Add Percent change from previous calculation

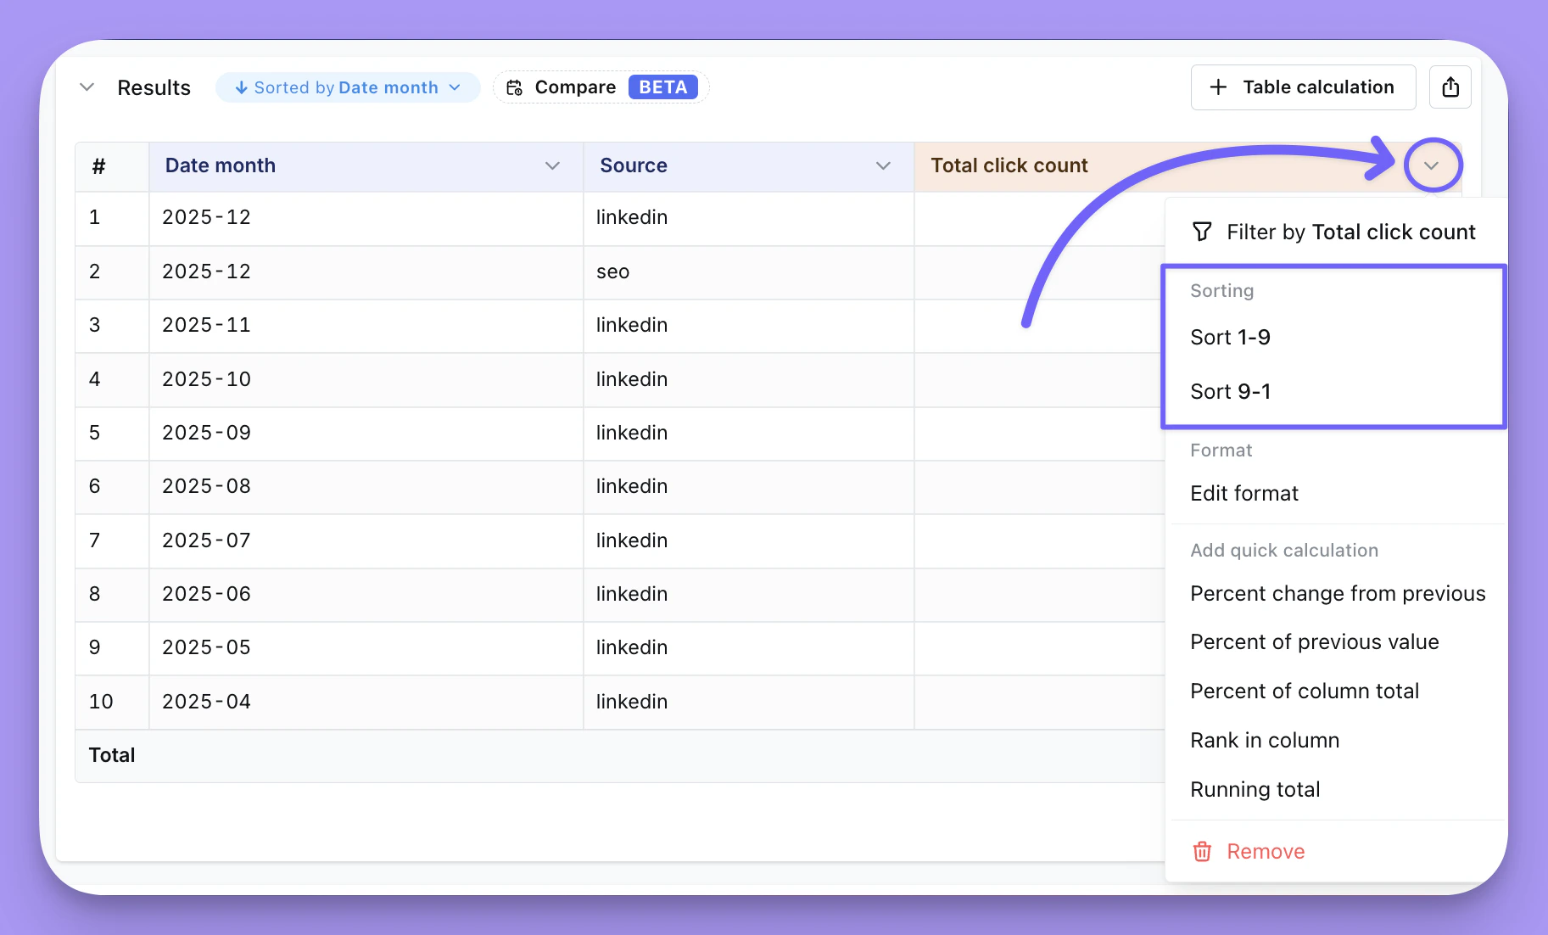[1336, 593]
